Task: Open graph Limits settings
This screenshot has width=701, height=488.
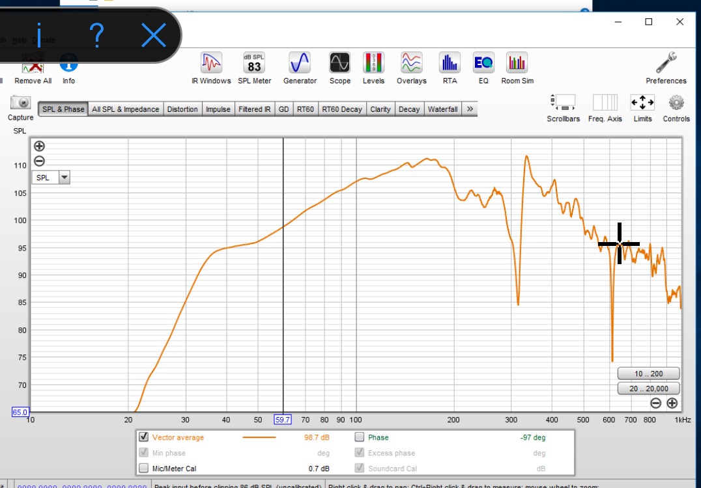Action: coord(642,107)
